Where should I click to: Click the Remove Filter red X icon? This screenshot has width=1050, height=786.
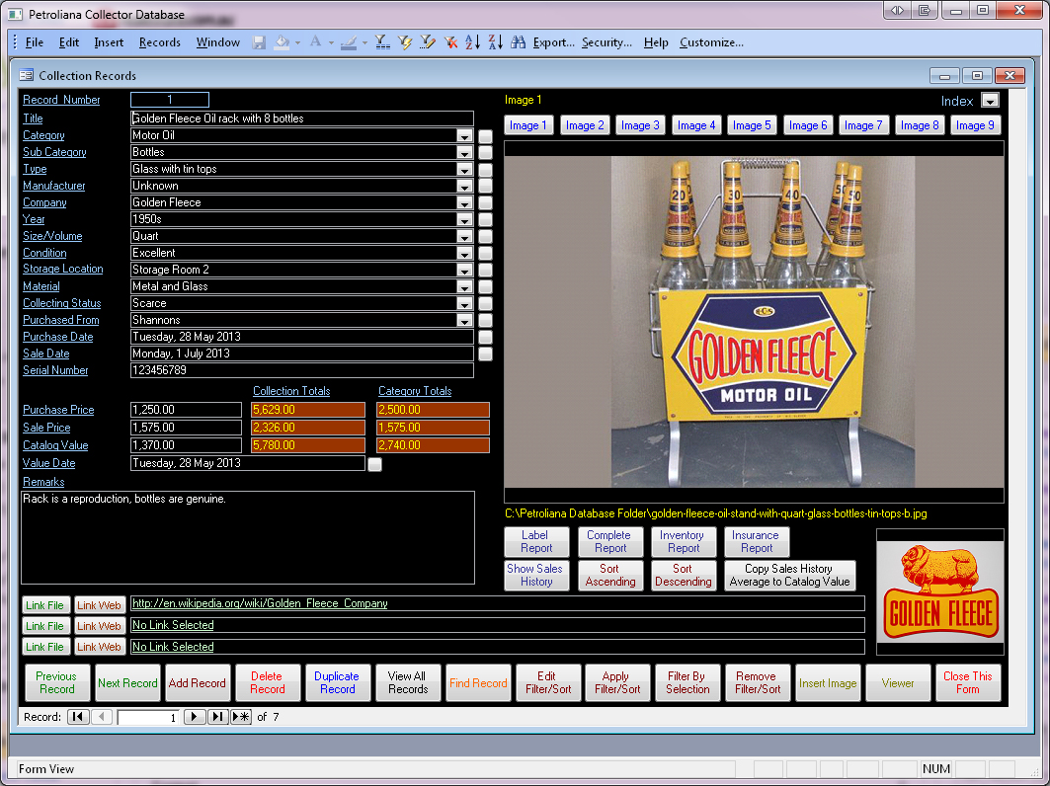451,42
